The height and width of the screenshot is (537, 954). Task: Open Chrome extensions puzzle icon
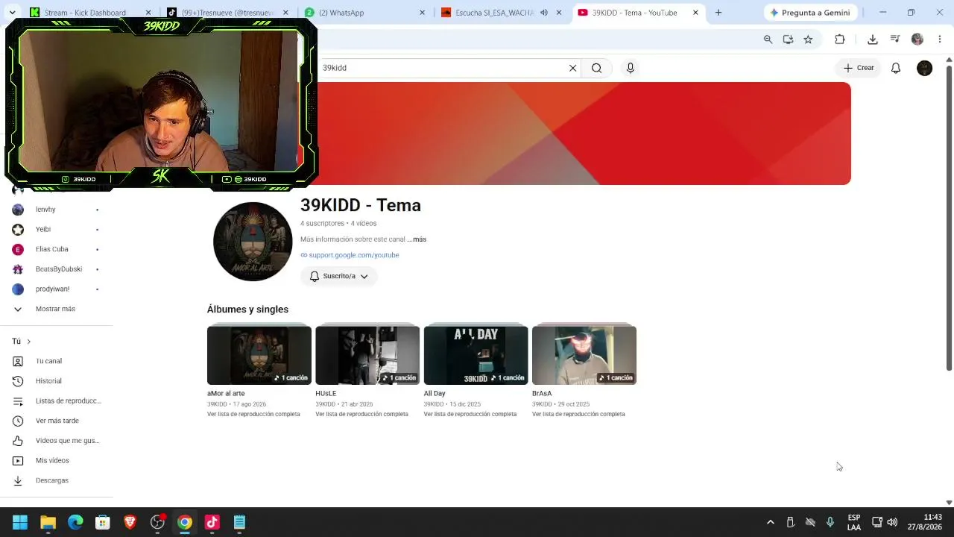click(x=840, y=40)
